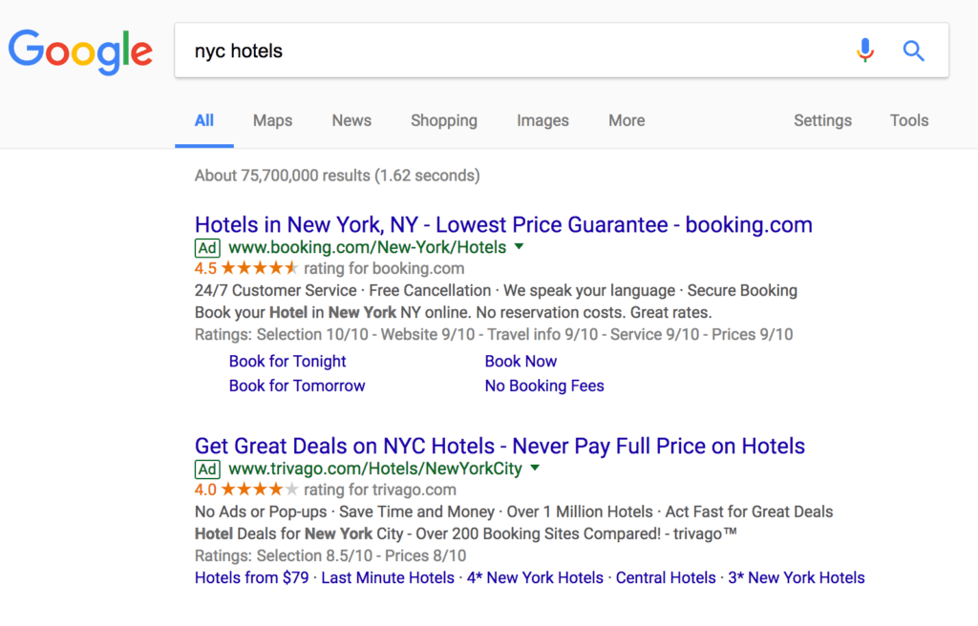Image resolution: width=978 pixels, height=626 pixels.
Task: Click the Book for Tonight sitelink
Action: click(x=287, y=361)
